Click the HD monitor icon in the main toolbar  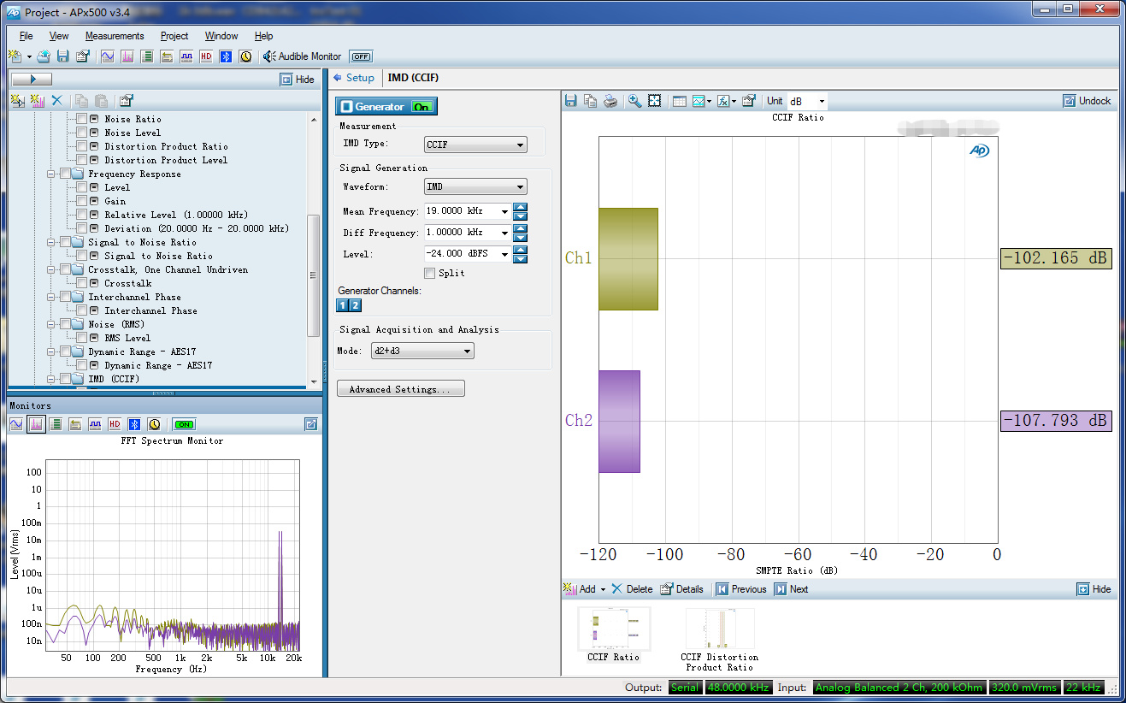(x=206, y=56)
